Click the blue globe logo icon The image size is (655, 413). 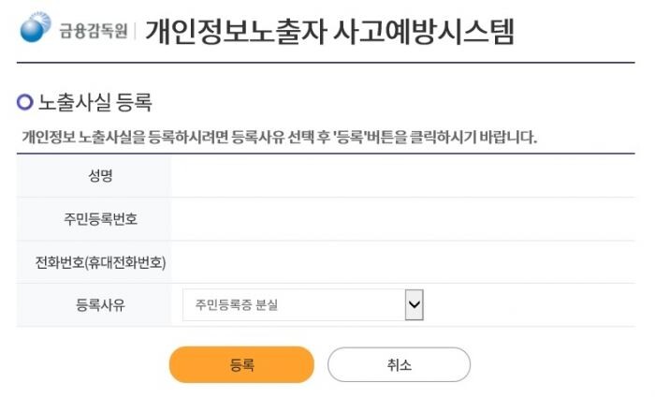point(37,28)
